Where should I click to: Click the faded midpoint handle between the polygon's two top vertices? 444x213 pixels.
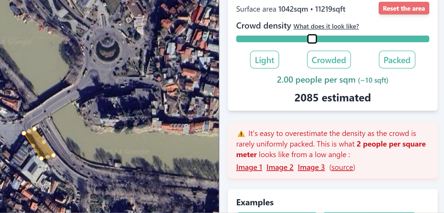[29, 131]
